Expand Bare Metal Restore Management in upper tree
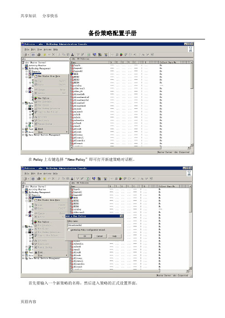 click(23, 135)
